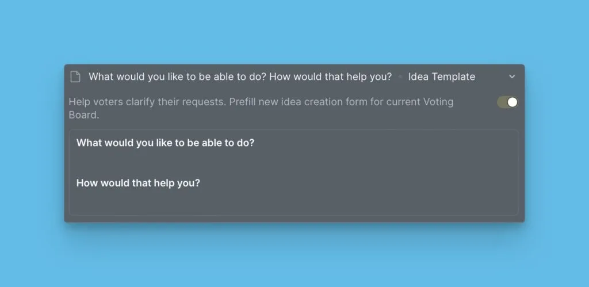Collapse the Idea Template panel with the chevron
The height and width of the screenshot is (287, 589).
point(512,76)
